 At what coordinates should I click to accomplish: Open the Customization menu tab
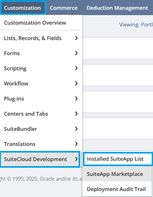pos(22,8)
